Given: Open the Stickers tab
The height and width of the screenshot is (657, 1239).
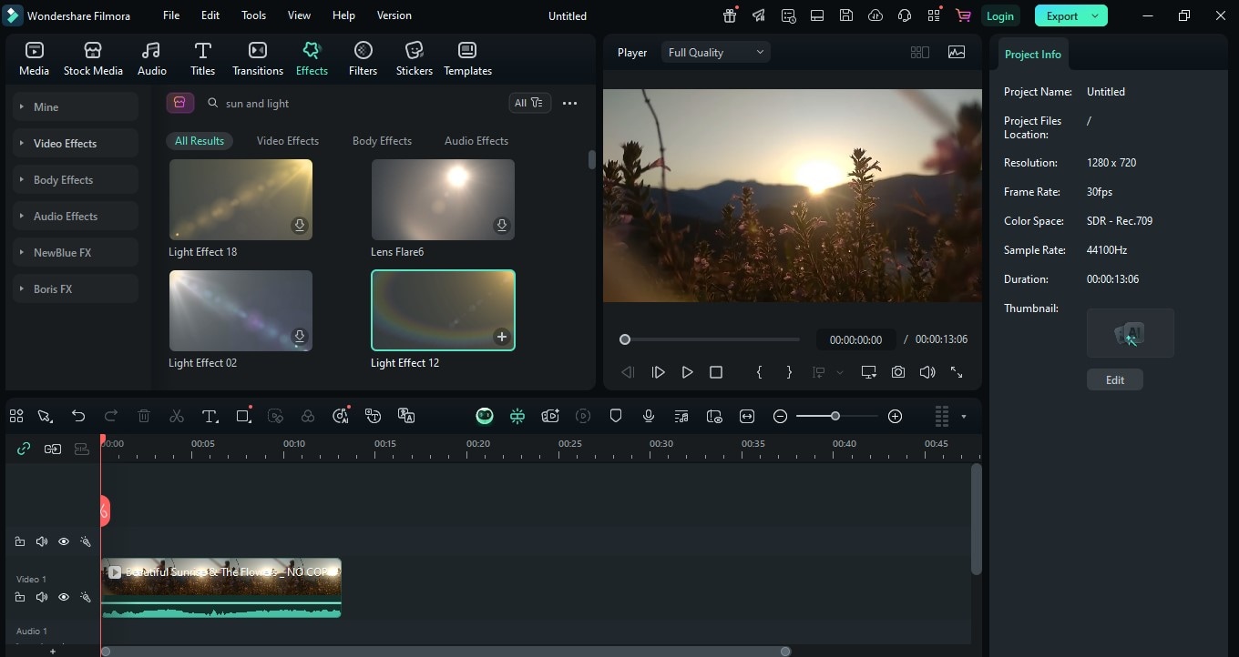Looking at the screenshot, I should click(415, 59).
